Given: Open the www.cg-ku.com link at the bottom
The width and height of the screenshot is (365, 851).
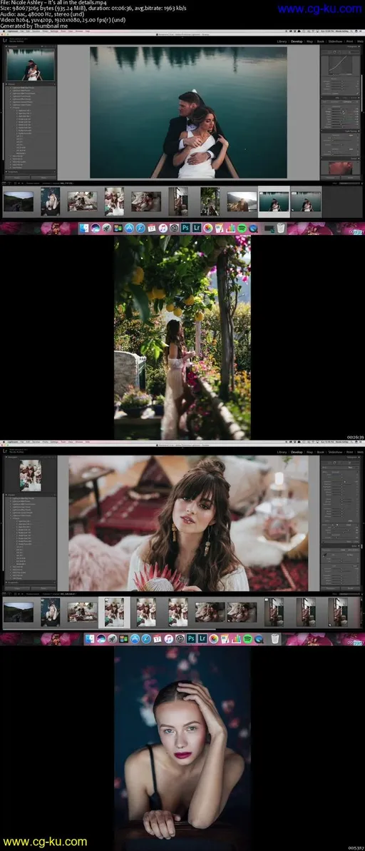Looking at the screenshot, I should 45,841.
